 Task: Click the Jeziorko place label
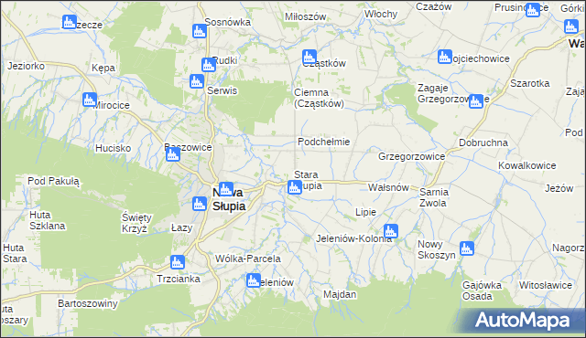point(27,67)
